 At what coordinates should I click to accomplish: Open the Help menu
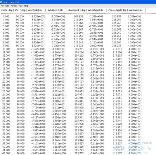tap(26, 6)
